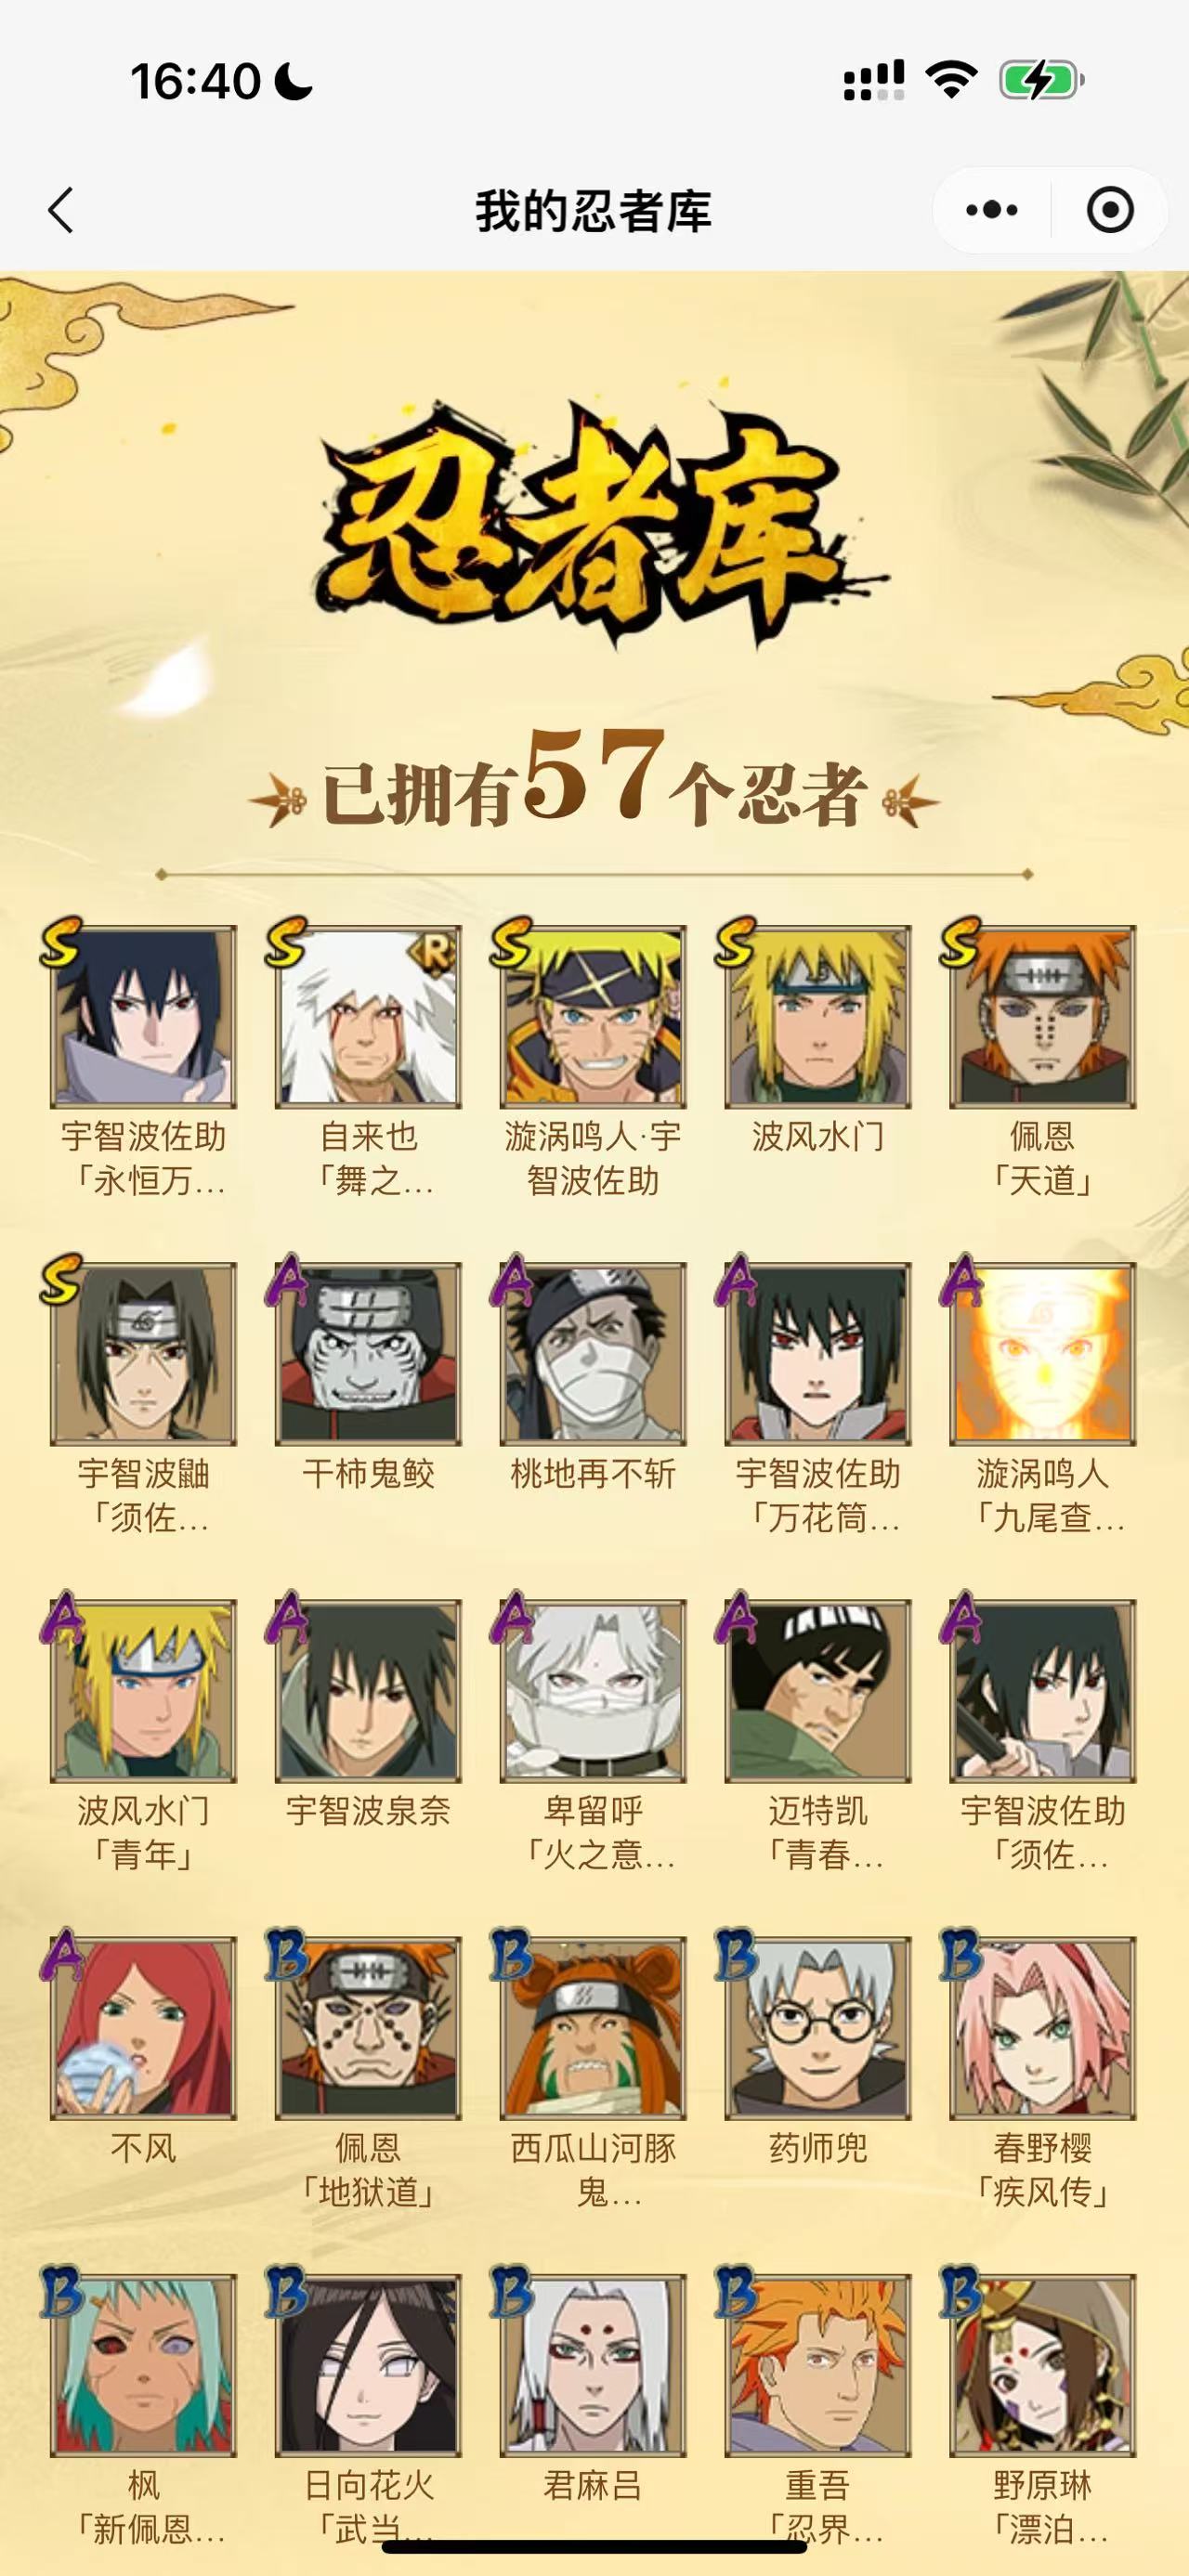Select 迈特凯 A-rank avatar
The image size is (1189, 2576).
tap(818, 1691)
